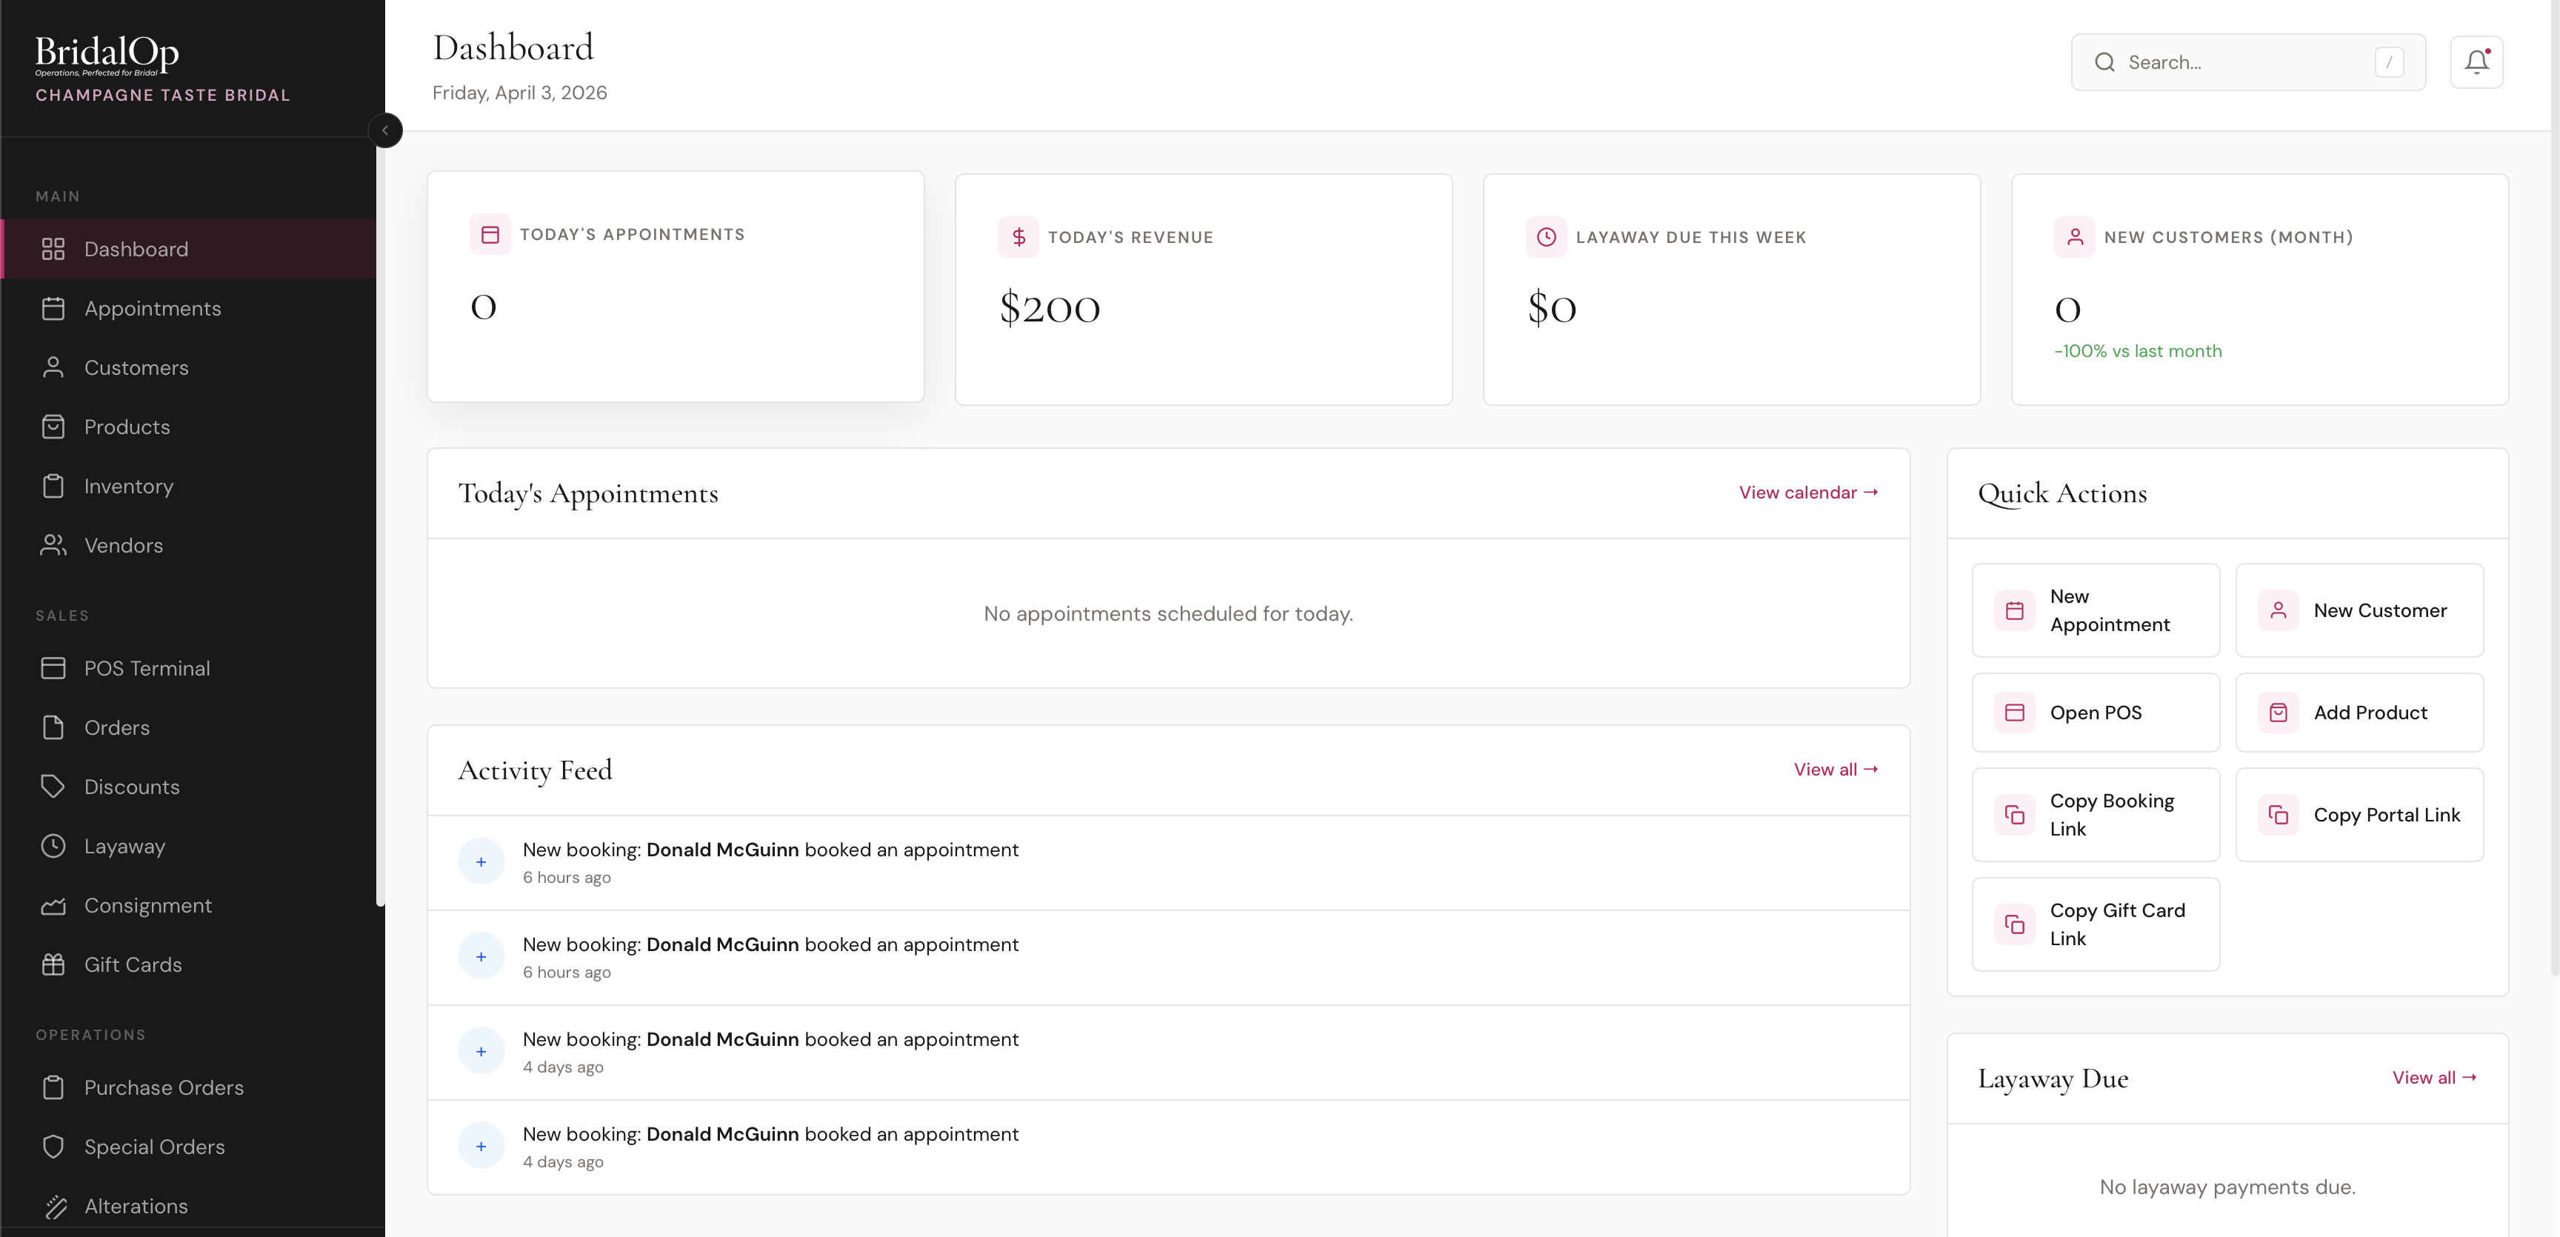Viewport: 2560px width, 1237px height.
Task: Open the Appointments calendar icon in sidebar
Action: (55, 308)
